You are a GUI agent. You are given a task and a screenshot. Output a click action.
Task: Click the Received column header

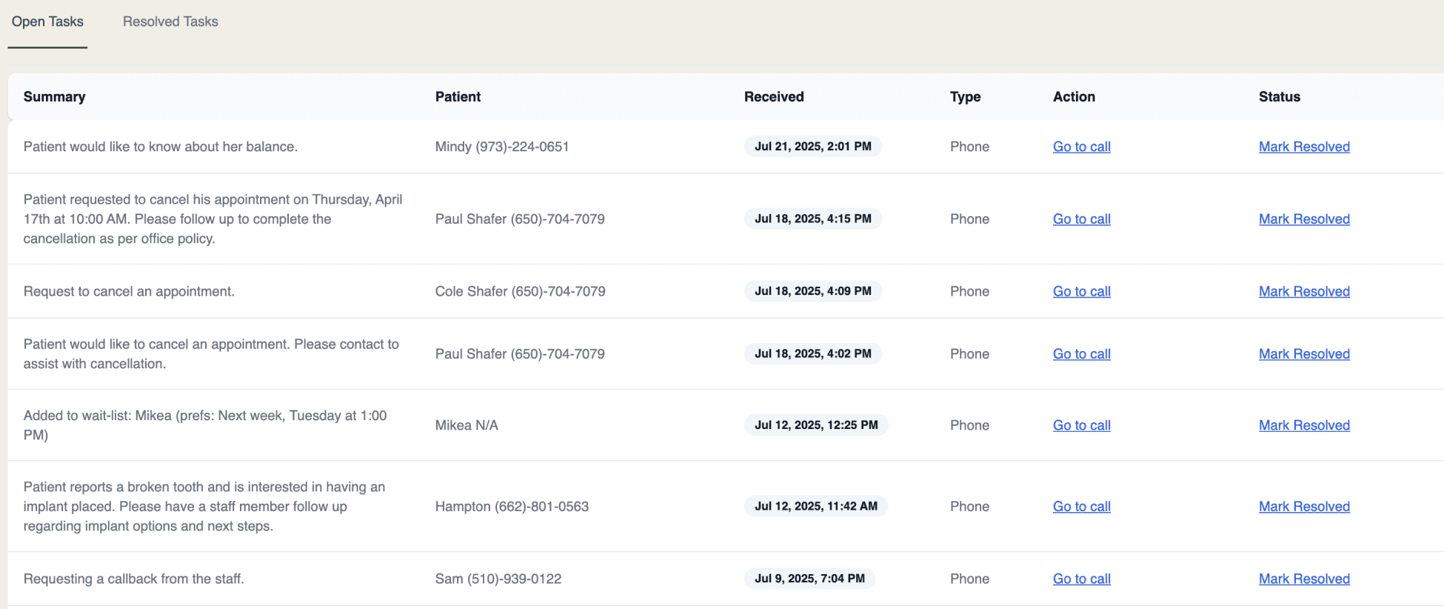tap(774, 97)
